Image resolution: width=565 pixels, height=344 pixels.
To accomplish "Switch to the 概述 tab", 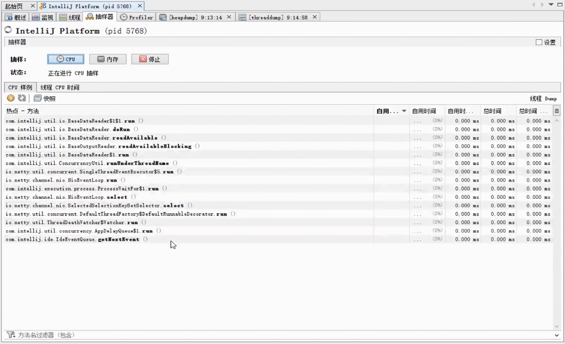I will pos(16,17).
